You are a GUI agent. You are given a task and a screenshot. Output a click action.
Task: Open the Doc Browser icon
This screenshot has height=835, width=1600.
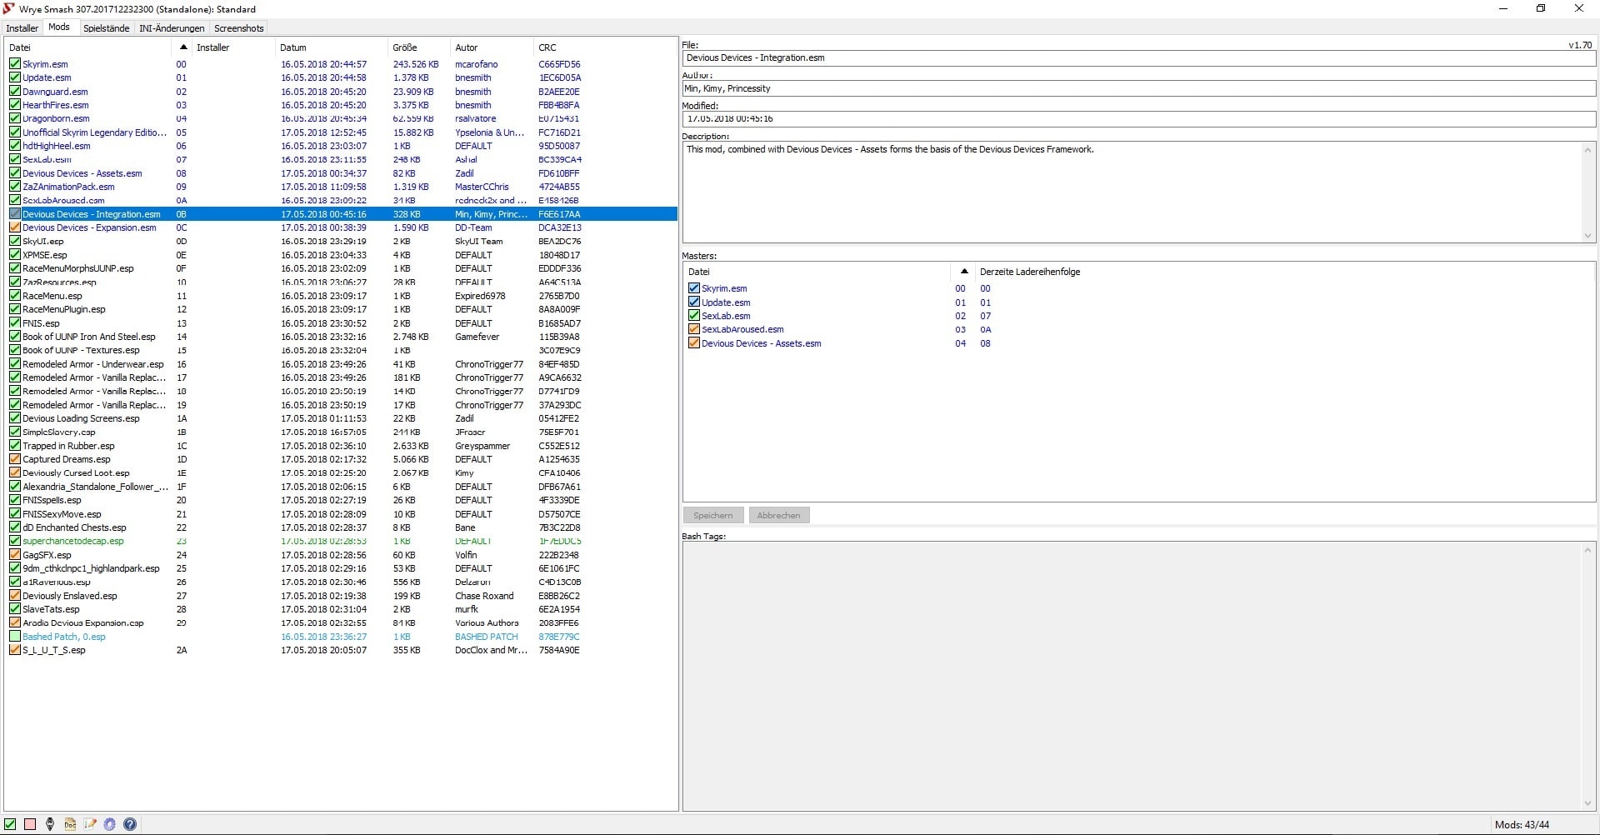click(70, 824)
